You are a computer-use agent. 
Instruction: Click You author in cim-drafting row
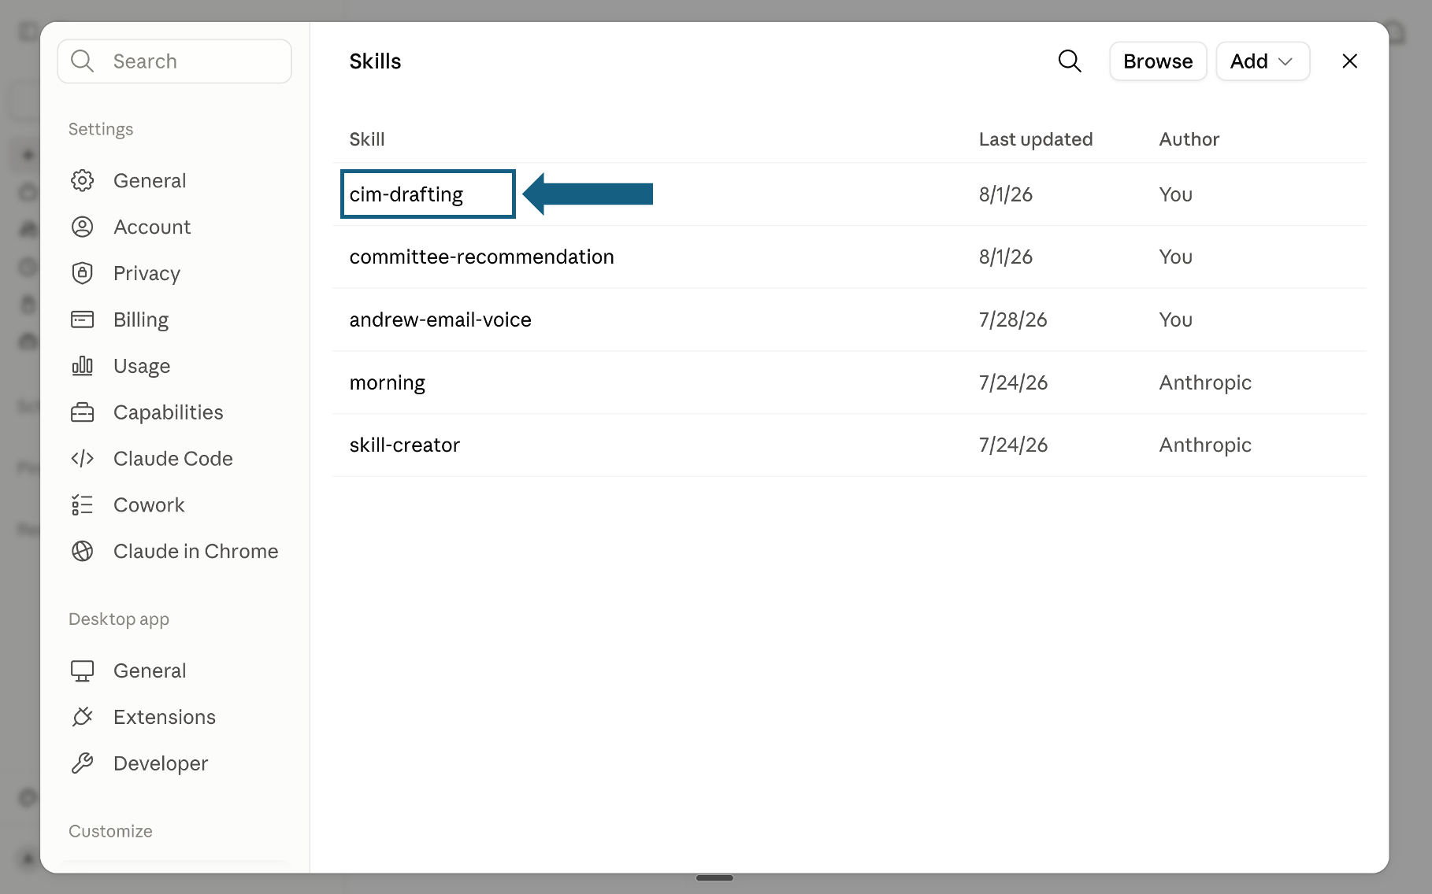1175,194
